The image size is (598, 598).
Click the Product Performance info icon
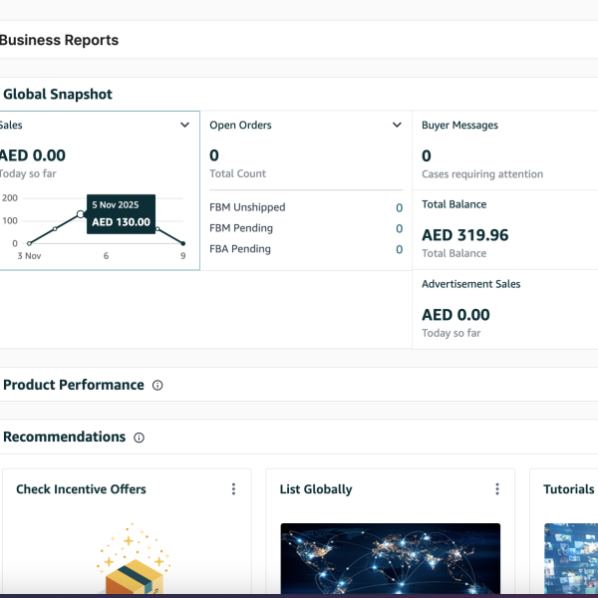point(157,385)
